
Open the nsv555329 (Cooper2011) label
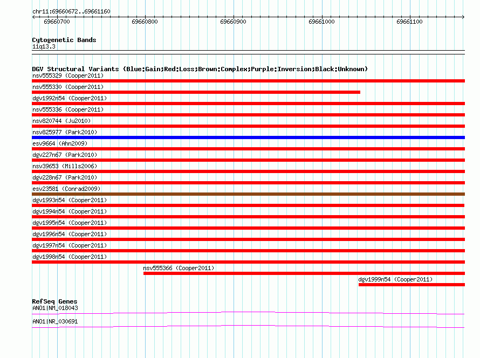(68, 75)
